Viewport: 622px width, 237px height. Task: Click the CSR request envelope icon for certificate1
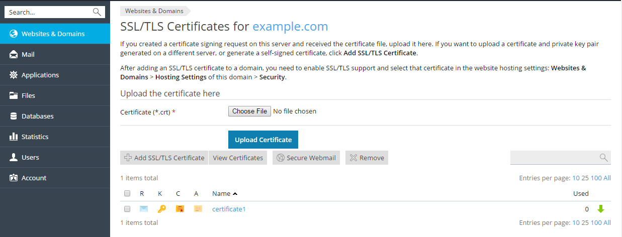144,209
